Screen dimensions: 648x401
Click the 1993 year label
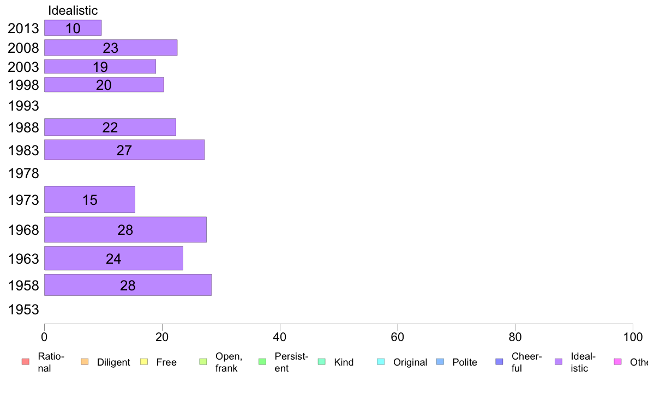click(x=23, y=106)
